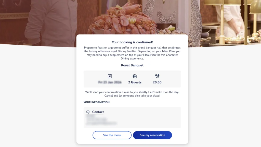Click the Royal Banquet restaurant title
The width and height of the screenshot is (261, 147).
[x=132, y=65]
